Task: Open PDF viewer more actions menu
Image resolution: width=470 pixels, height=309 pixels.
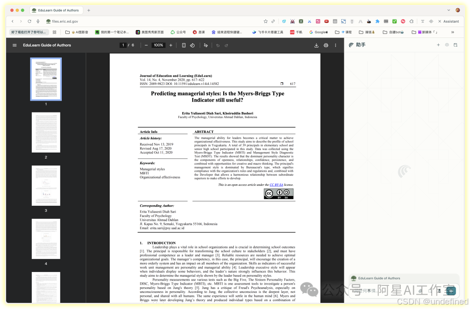Action: pyautogui.click(x=336, y=45)
